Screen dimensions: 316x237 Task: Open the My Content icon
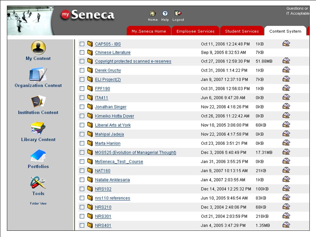(38, 48)
